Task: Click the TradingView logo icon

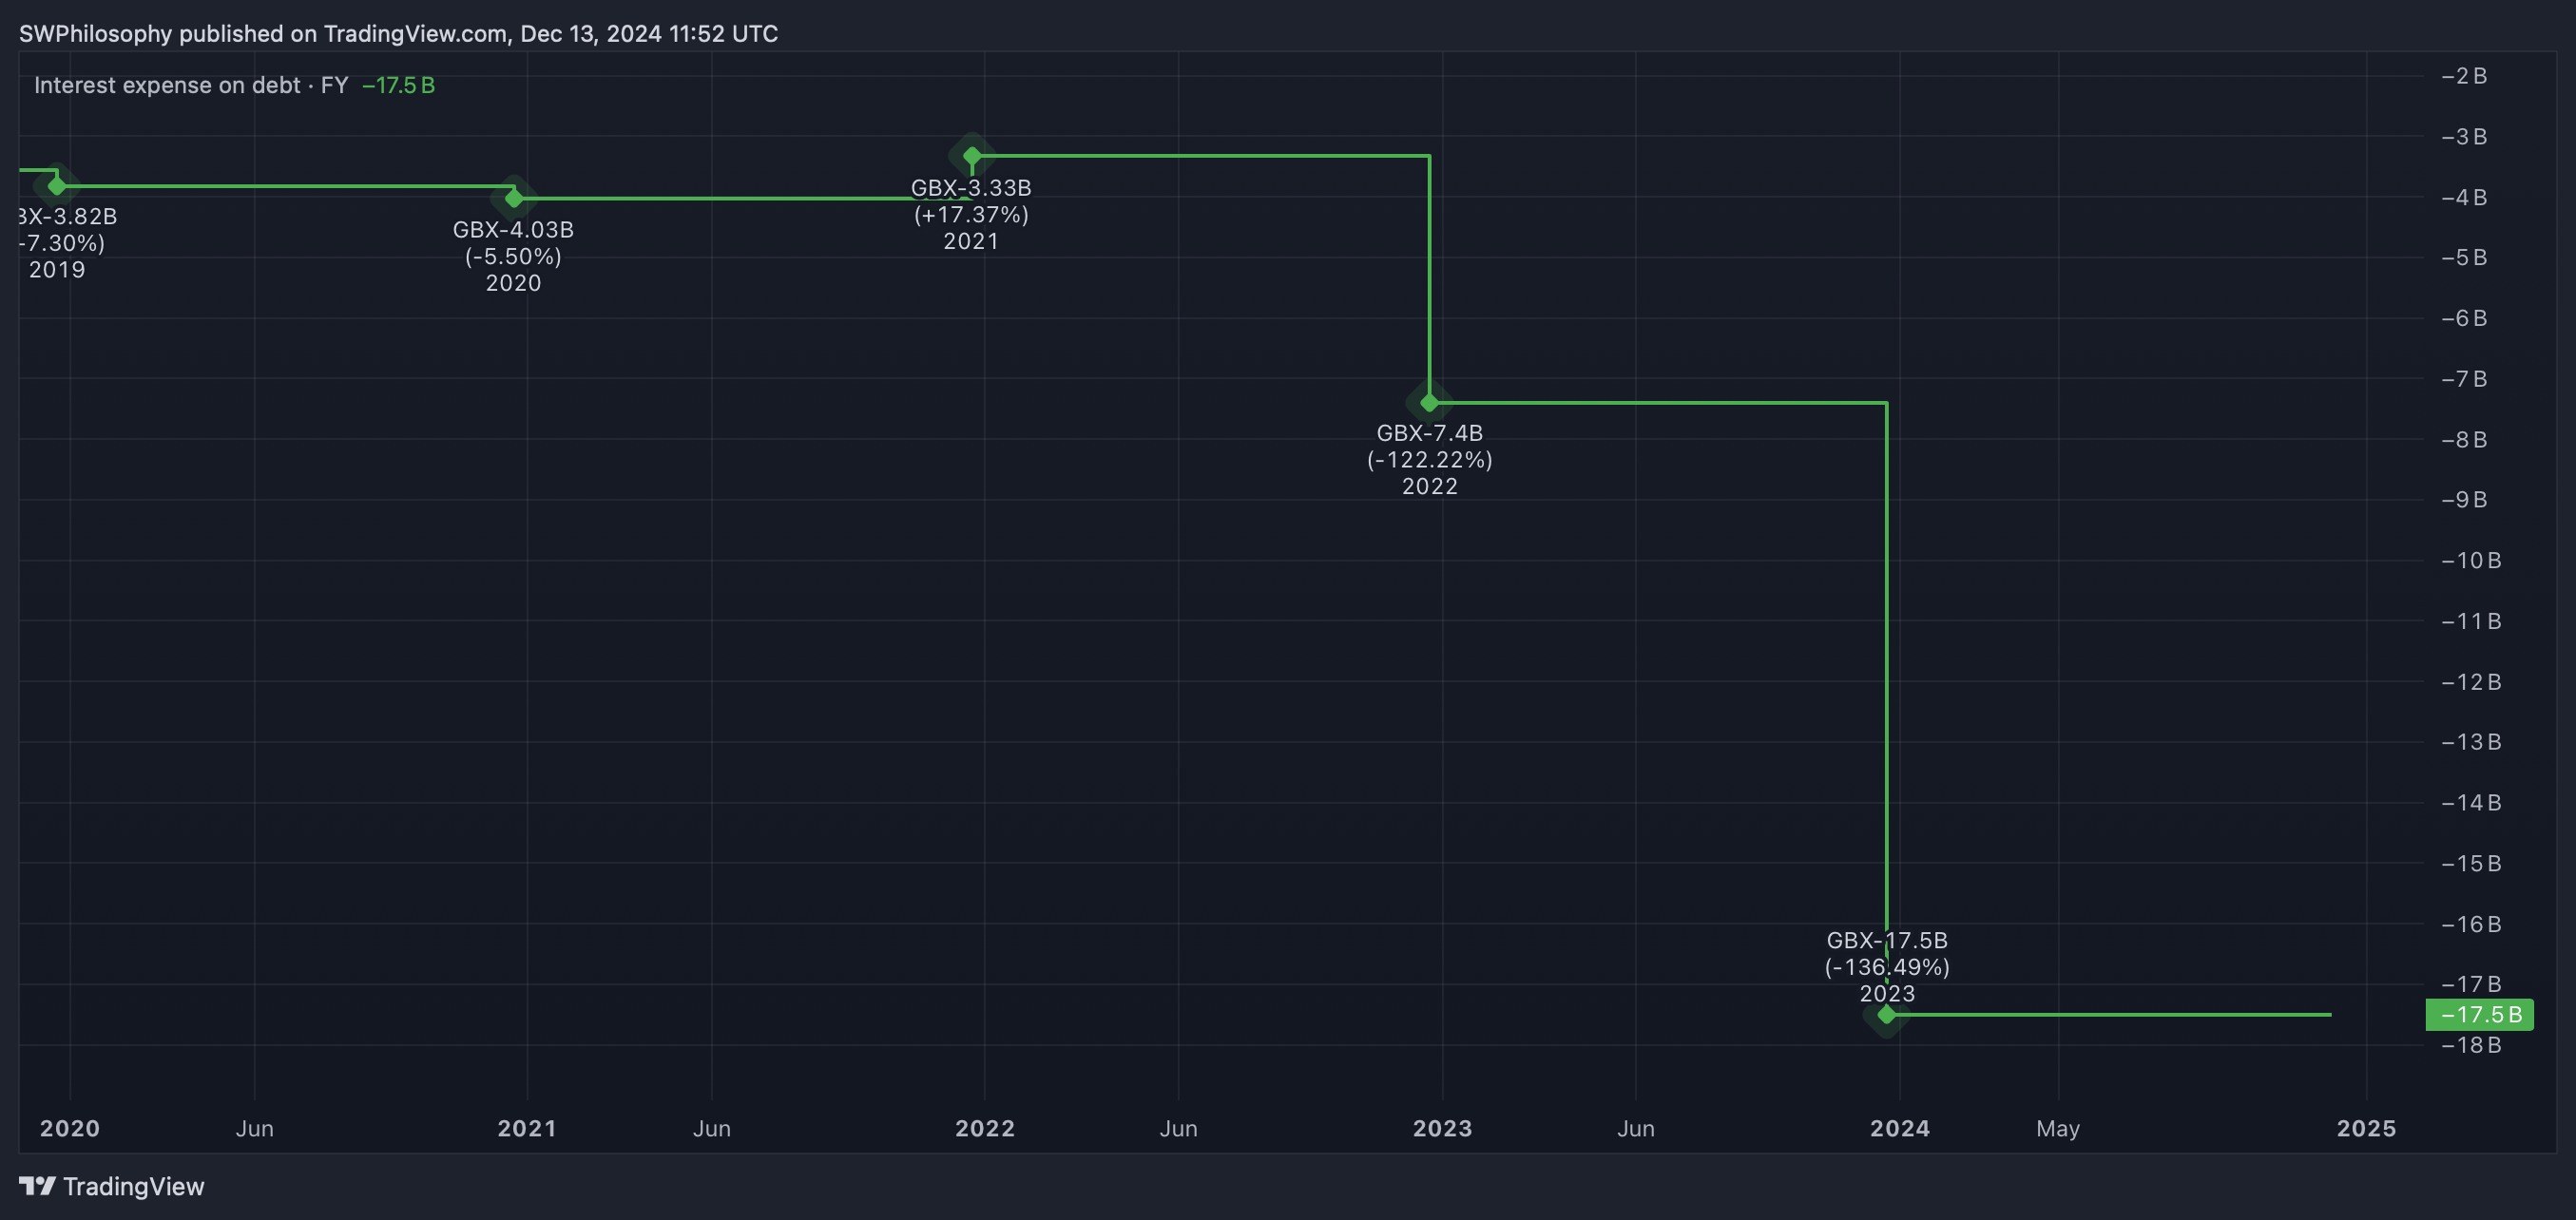Action: (37, 1186)
